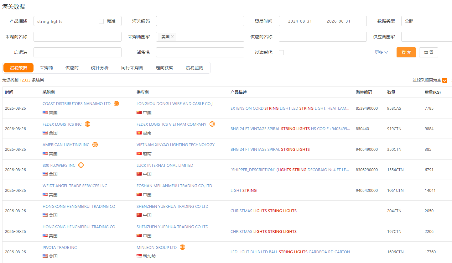Image resolution: width=452 pixels, height=263 pixels.
Task: Open supplier FOSHAN MEILANMEIJU TRADING CO.,LTD
Action: pyautogui.click(x=174, y=186)
